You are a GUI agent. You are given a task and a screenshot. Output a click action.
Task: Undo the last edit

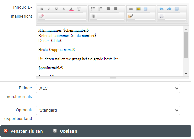coord(162,9)
